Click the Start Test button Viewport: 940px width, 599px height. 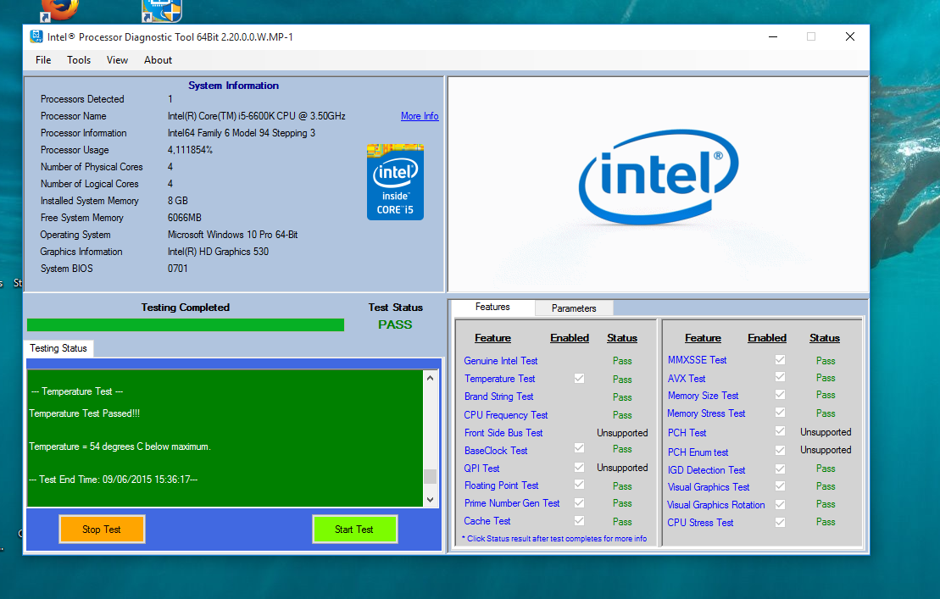point(354,530)
